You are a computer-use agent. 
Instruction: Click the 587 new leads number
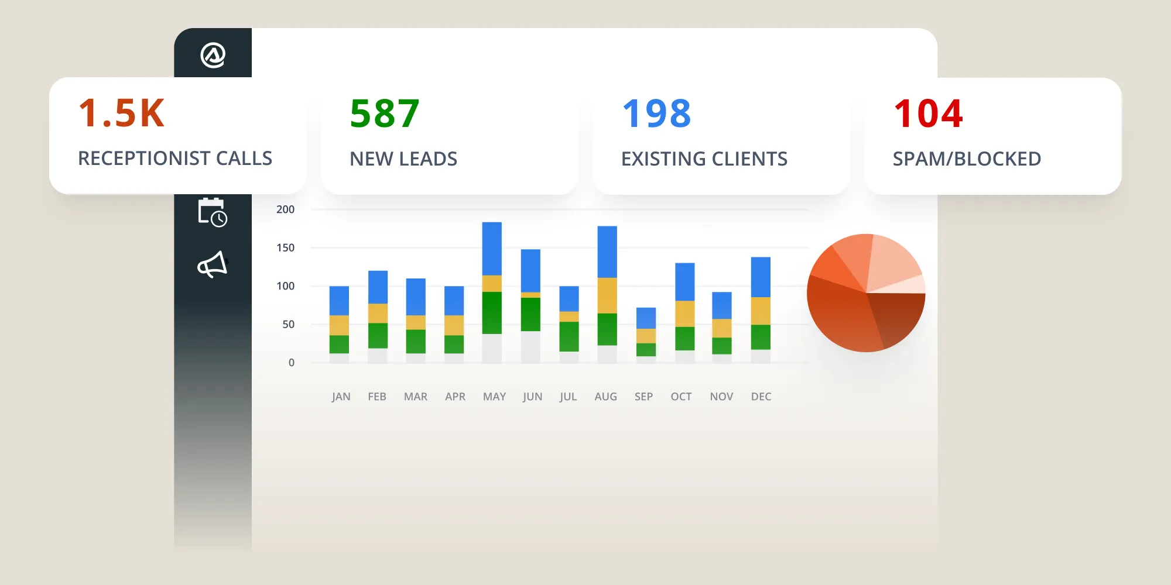(x=384, y=112)
